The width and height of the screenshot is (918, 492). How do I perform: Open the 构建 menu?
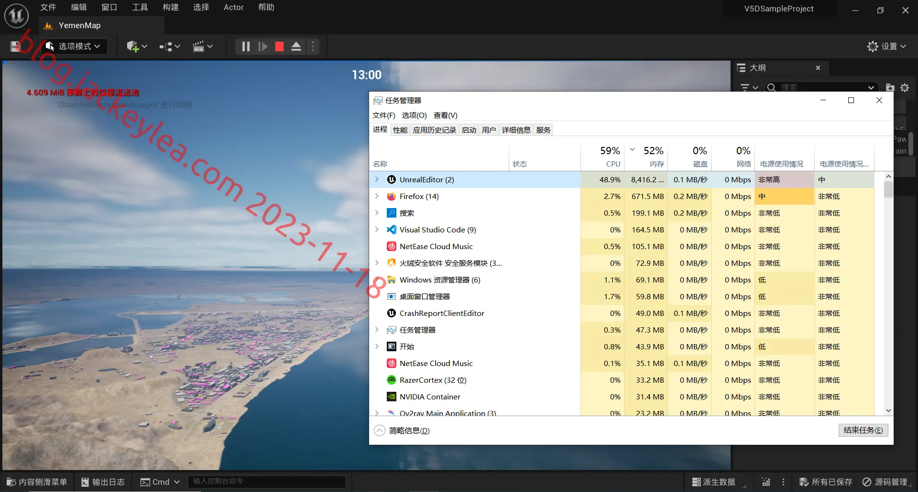coord(171,7)
